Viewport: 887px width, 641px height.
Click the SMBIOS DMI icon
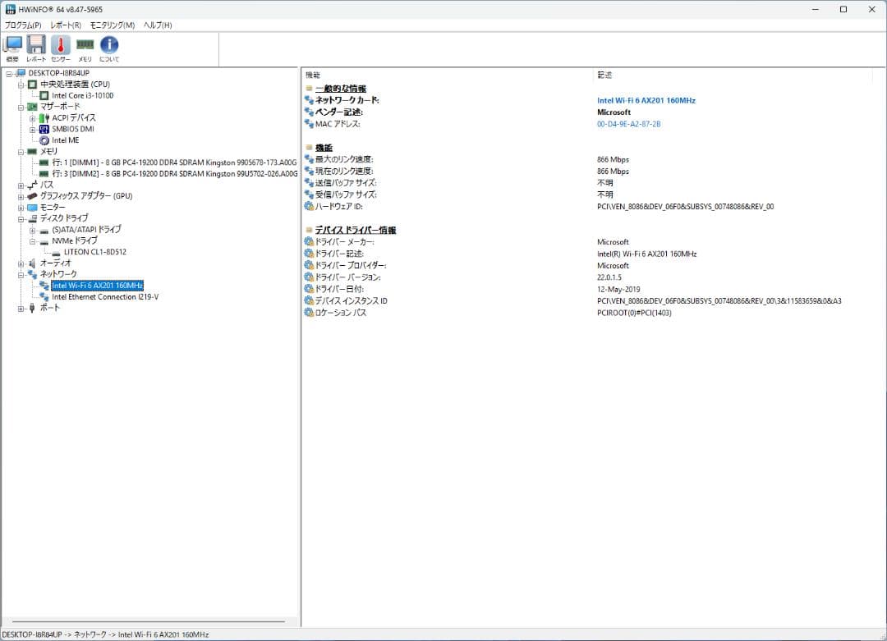click(44, 129)
